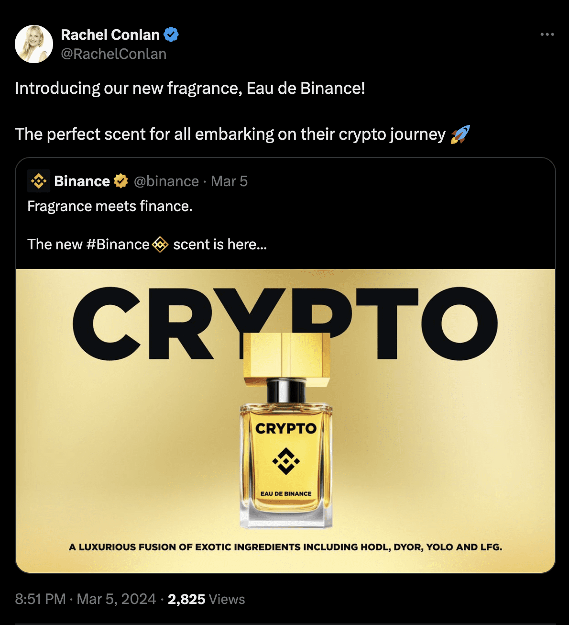569x625 pixels.
Task: Open the @RachelConlan handle
Action: pos(113,54)
